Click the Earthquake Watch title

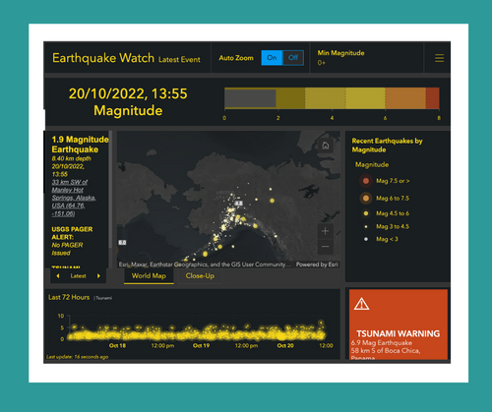pos(103,58)
